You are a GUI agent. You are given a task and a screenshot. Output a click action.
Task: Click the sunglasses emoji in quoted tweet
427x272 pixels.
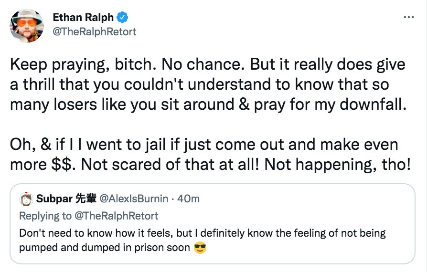tap(200, 248)
